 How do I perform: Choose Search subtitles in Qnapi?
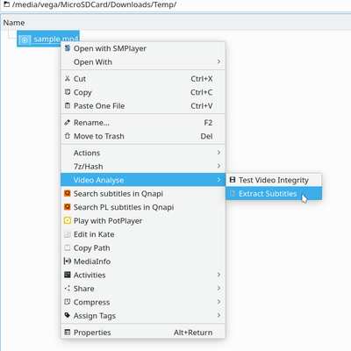[x=143, y=193]
